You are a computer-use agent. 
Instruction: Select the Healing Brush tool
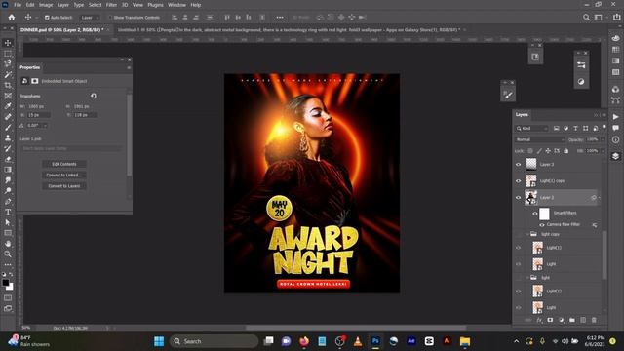pyautogui.click(x=8, y=117)
